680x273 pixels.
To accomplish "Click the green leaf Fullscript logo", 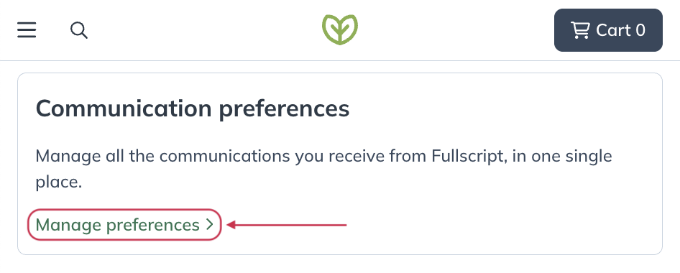I will point(340,29).
